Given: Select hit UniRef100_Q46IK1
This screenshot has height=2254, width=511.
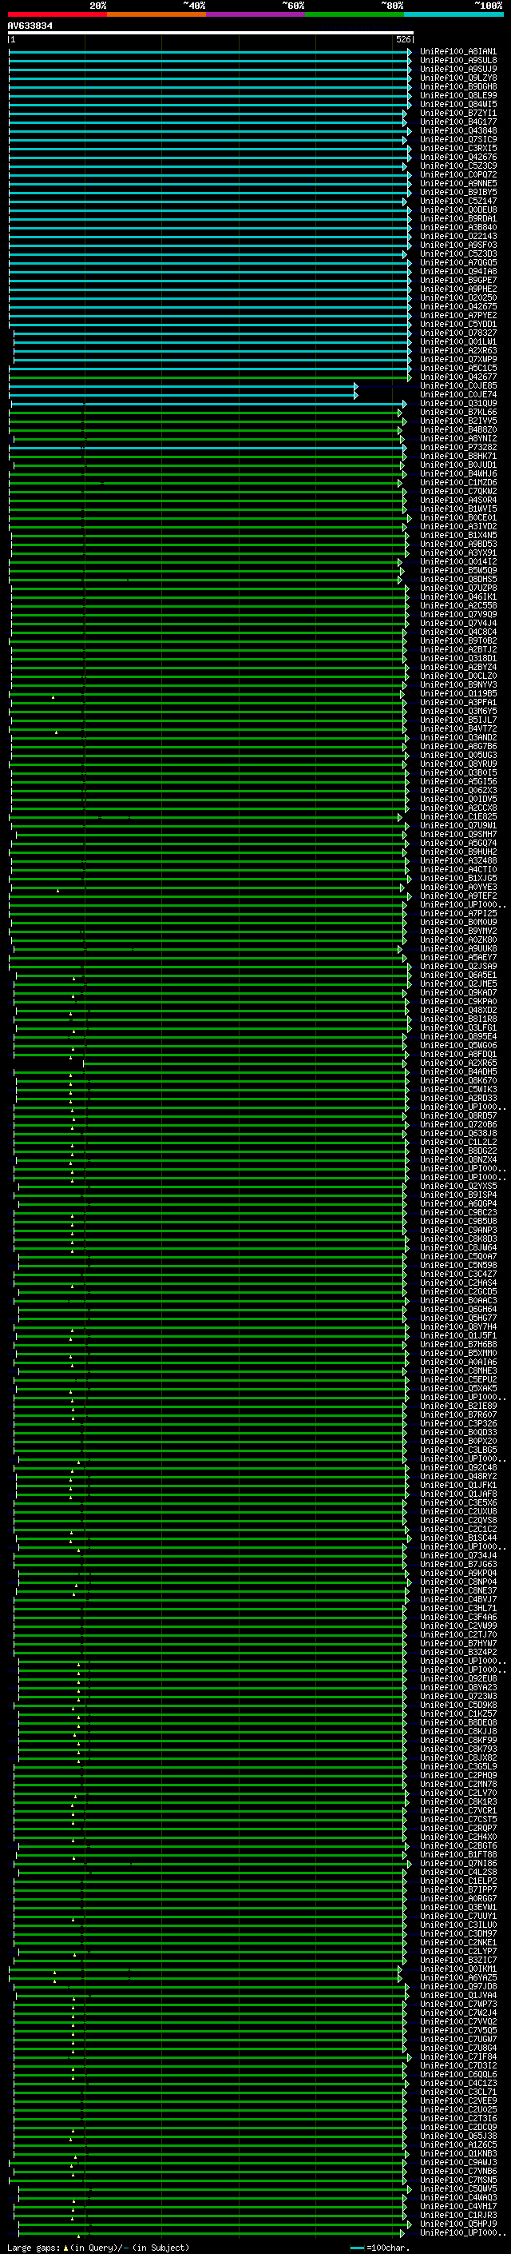Looking at the screenshot, I should 458,596.
